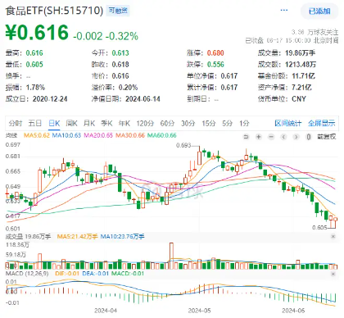The height and width of the screenshot is (318, 344).
Task: Toggle the 已添加 watchlist button
Action: tap(319, 11)
